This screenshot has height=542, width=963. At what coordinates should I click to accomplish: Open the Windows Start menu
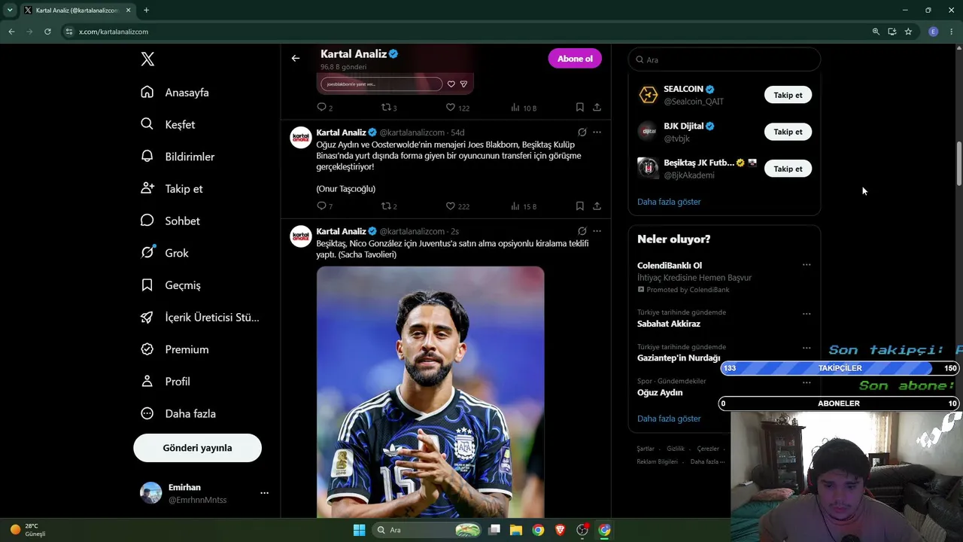359,530
